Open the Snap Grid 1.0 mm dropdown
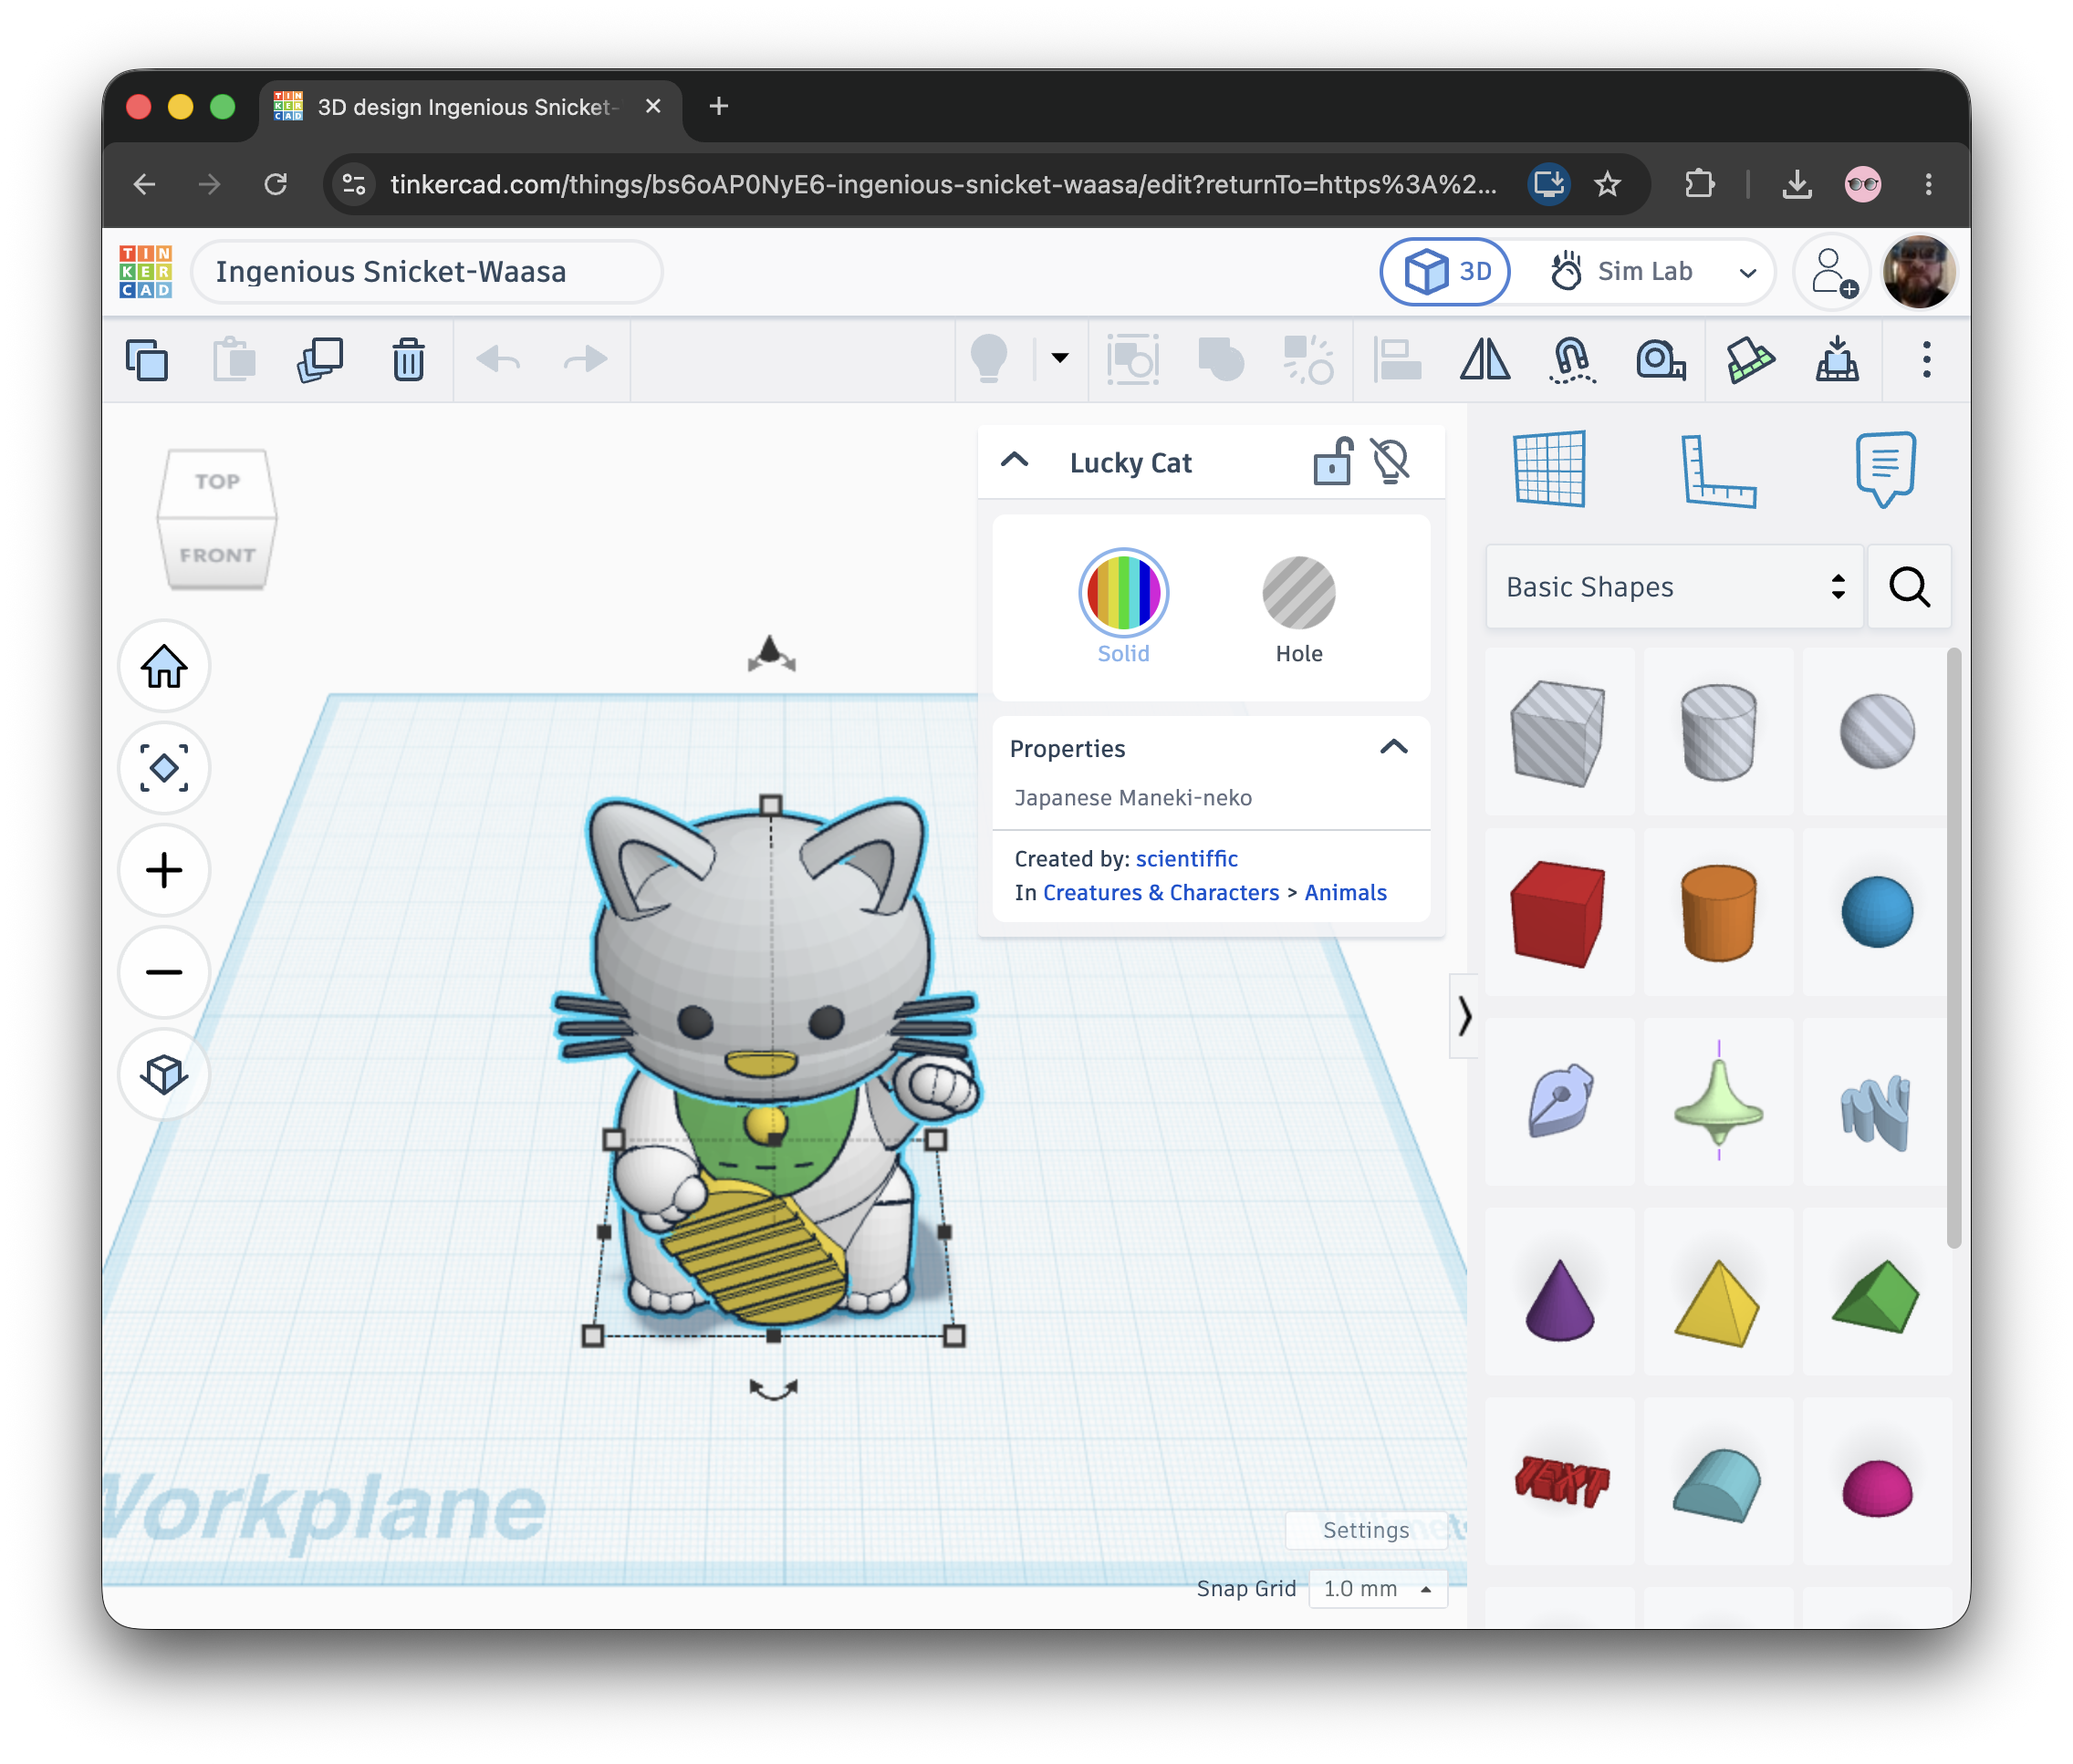The height and width of the screenshot is (1764, 2073). pos(1377,1589)
